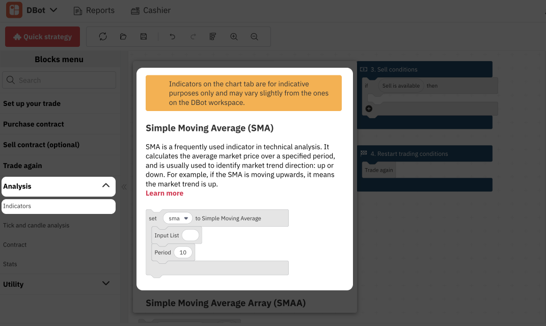Expand the Utility section
The height and width of the screenshot is (326, 546).
click(x=106, y=284)
